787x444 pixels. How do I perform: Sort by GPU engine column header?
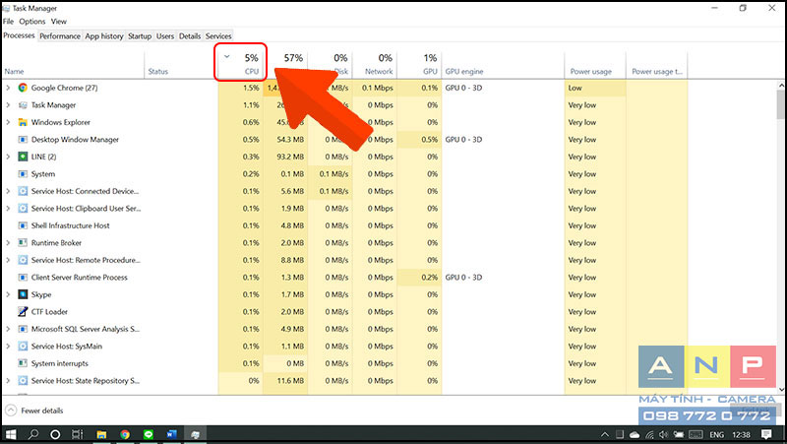pyautogui.click(x=503, y=64)
